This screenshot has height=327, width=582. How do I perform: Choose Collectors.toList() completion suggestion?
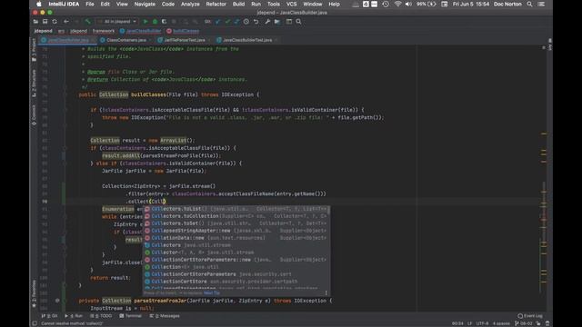point(236,209)
